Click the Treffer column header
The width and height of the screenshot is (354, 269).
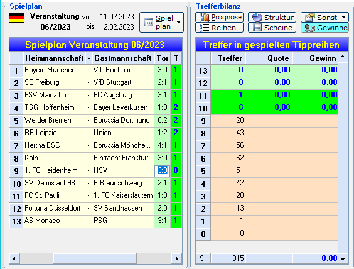(228, 58)
